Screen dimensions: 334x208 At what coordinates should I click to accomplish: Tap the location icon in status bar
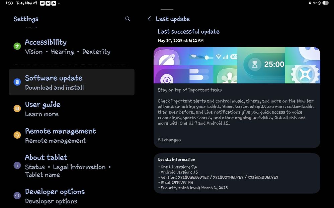pyautogui.click(x=310, y=3)
